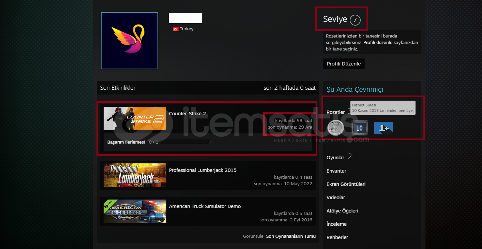This screenshot has height=249, width=482.
Task: Click the Seviye level label
Action: click(335, 19)
